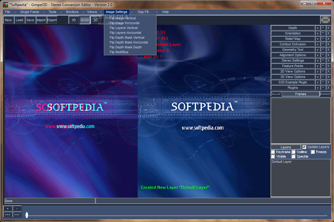334x222 pixels.
Task: Choose Flip Depth Mask Depth entry
Action: coord(125,47)
